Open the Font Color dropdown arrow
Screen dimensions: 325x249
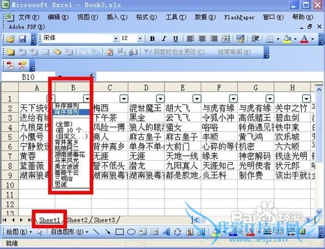tap(313, 39)
